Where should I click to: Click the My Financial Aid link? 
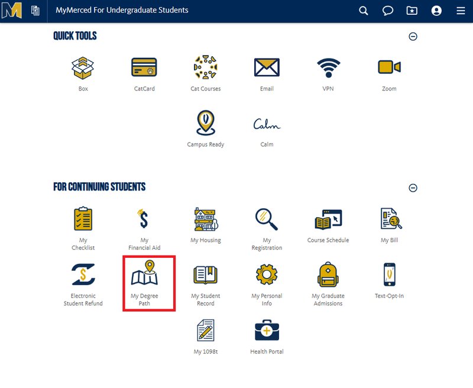pos(144,244)
